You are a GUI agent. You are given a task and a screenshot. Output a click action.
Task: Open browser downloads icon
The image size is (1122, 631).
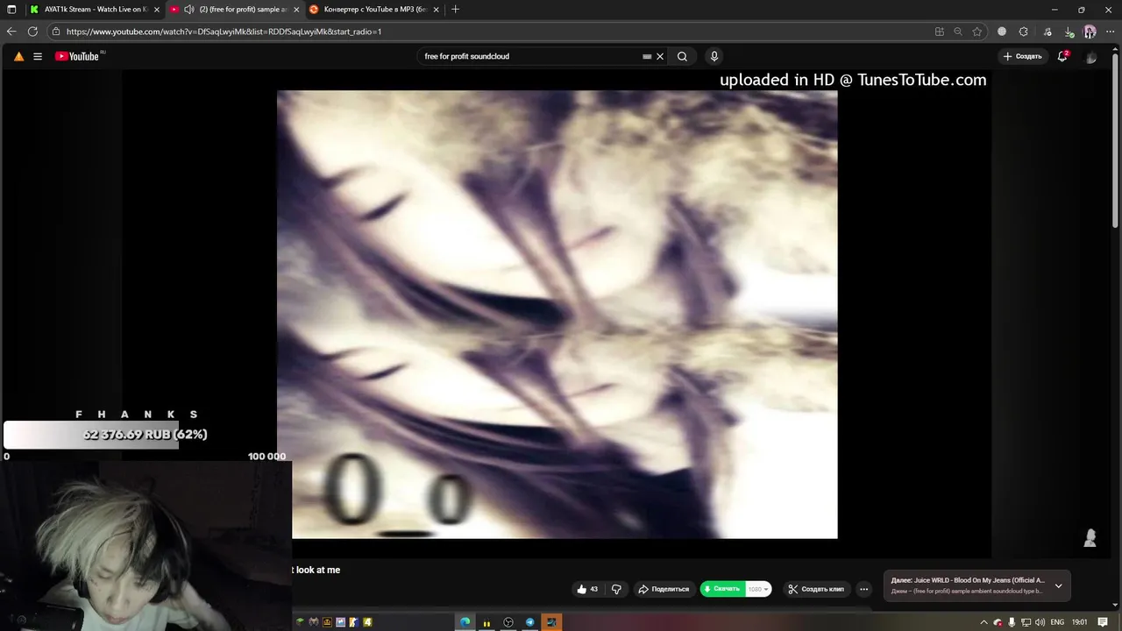pyautogui.click(x=1069, y=32)
